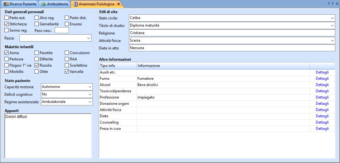Click the Diete in atto field

point(232,48)
